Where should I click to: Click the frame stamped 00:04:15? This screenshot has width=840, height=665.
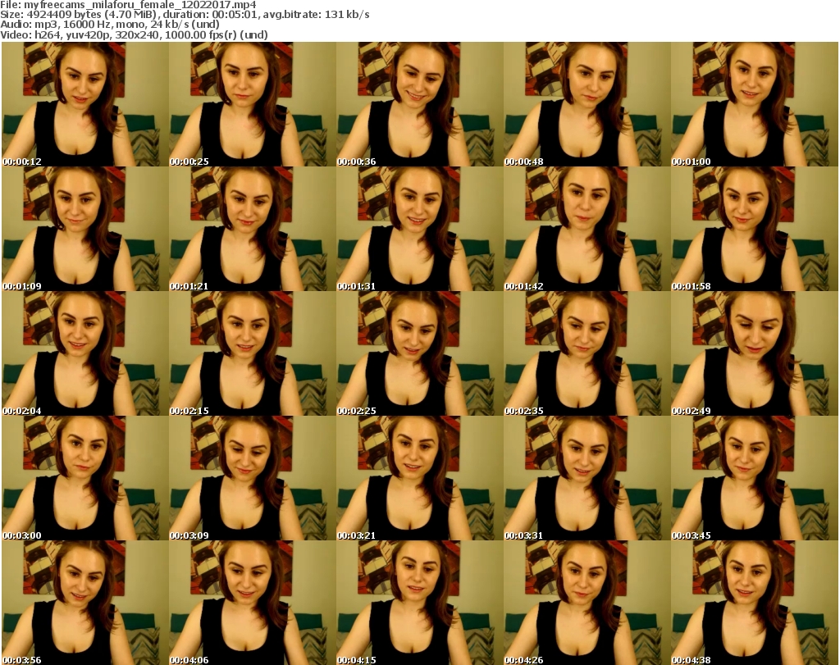tap(419, 603)
